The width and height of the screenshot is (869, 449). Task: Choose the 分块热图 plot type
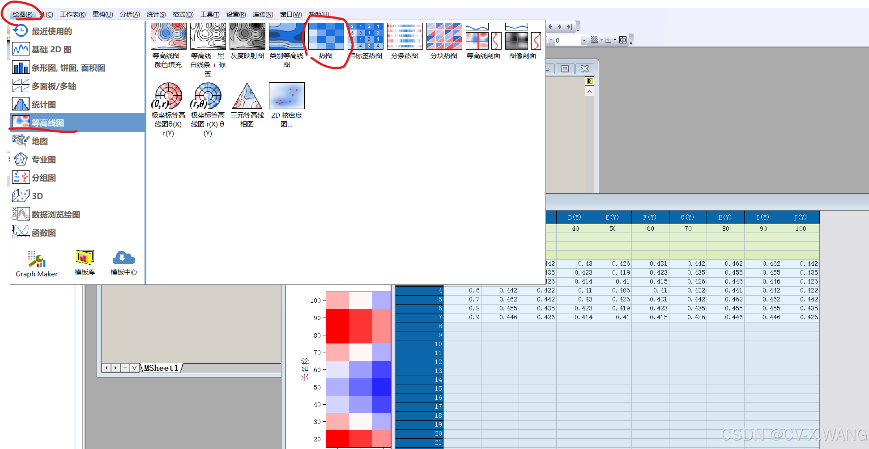443,36
